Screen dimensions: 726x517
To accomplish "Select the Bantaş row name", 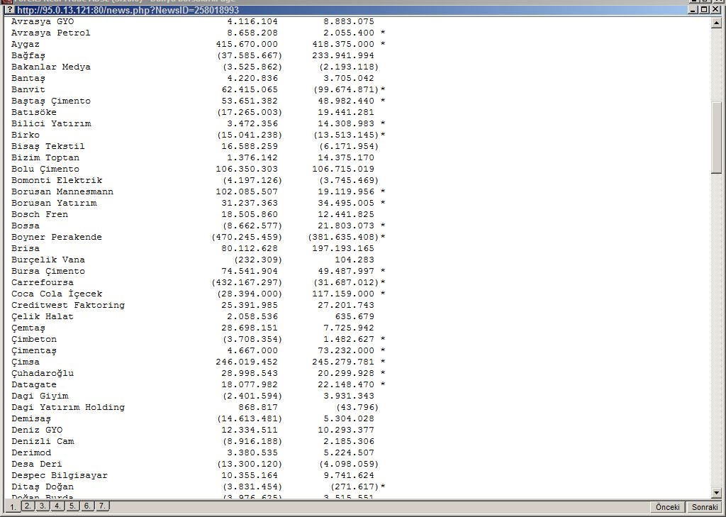I will click(x=28, y=78).
